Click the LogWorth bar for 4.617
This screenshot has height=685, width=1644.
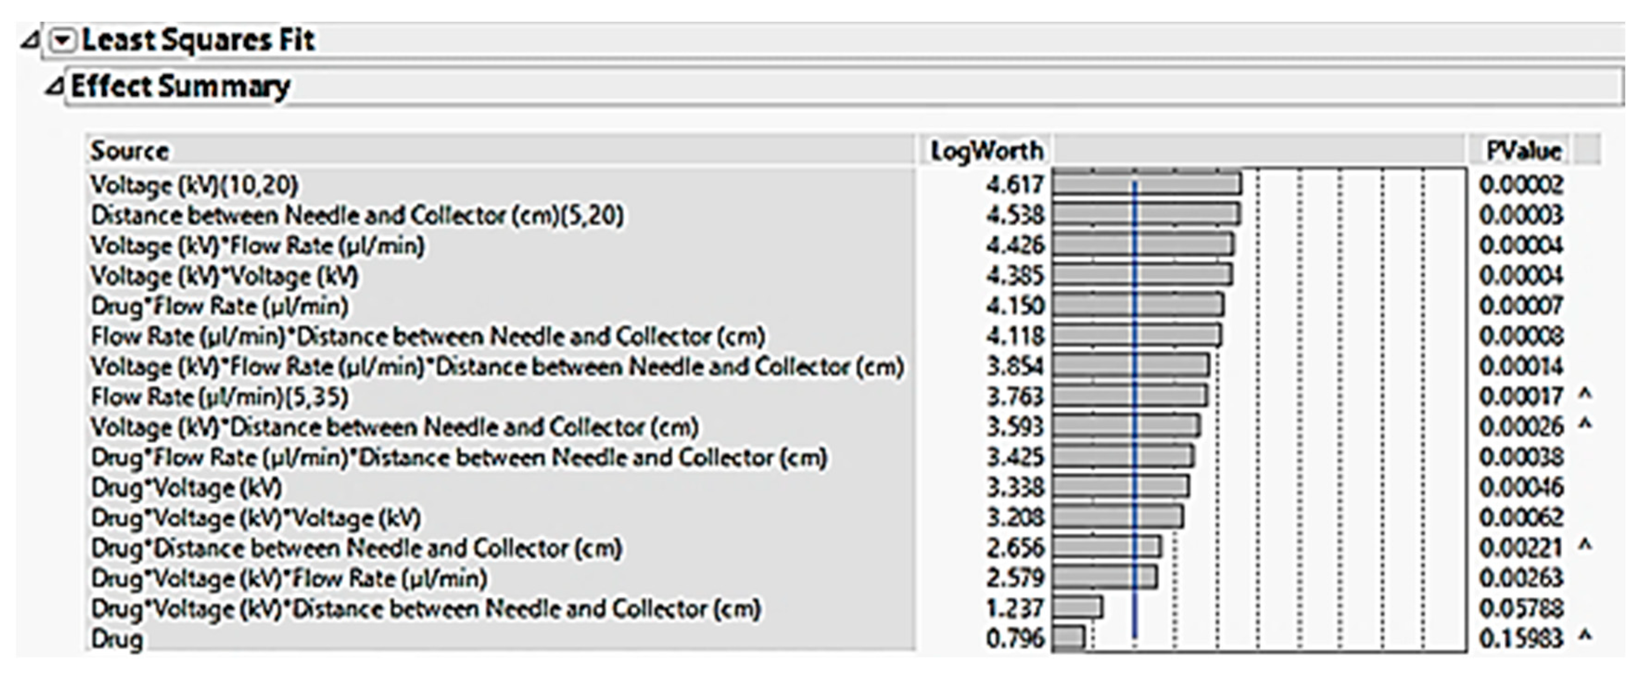coord(1187,185)
